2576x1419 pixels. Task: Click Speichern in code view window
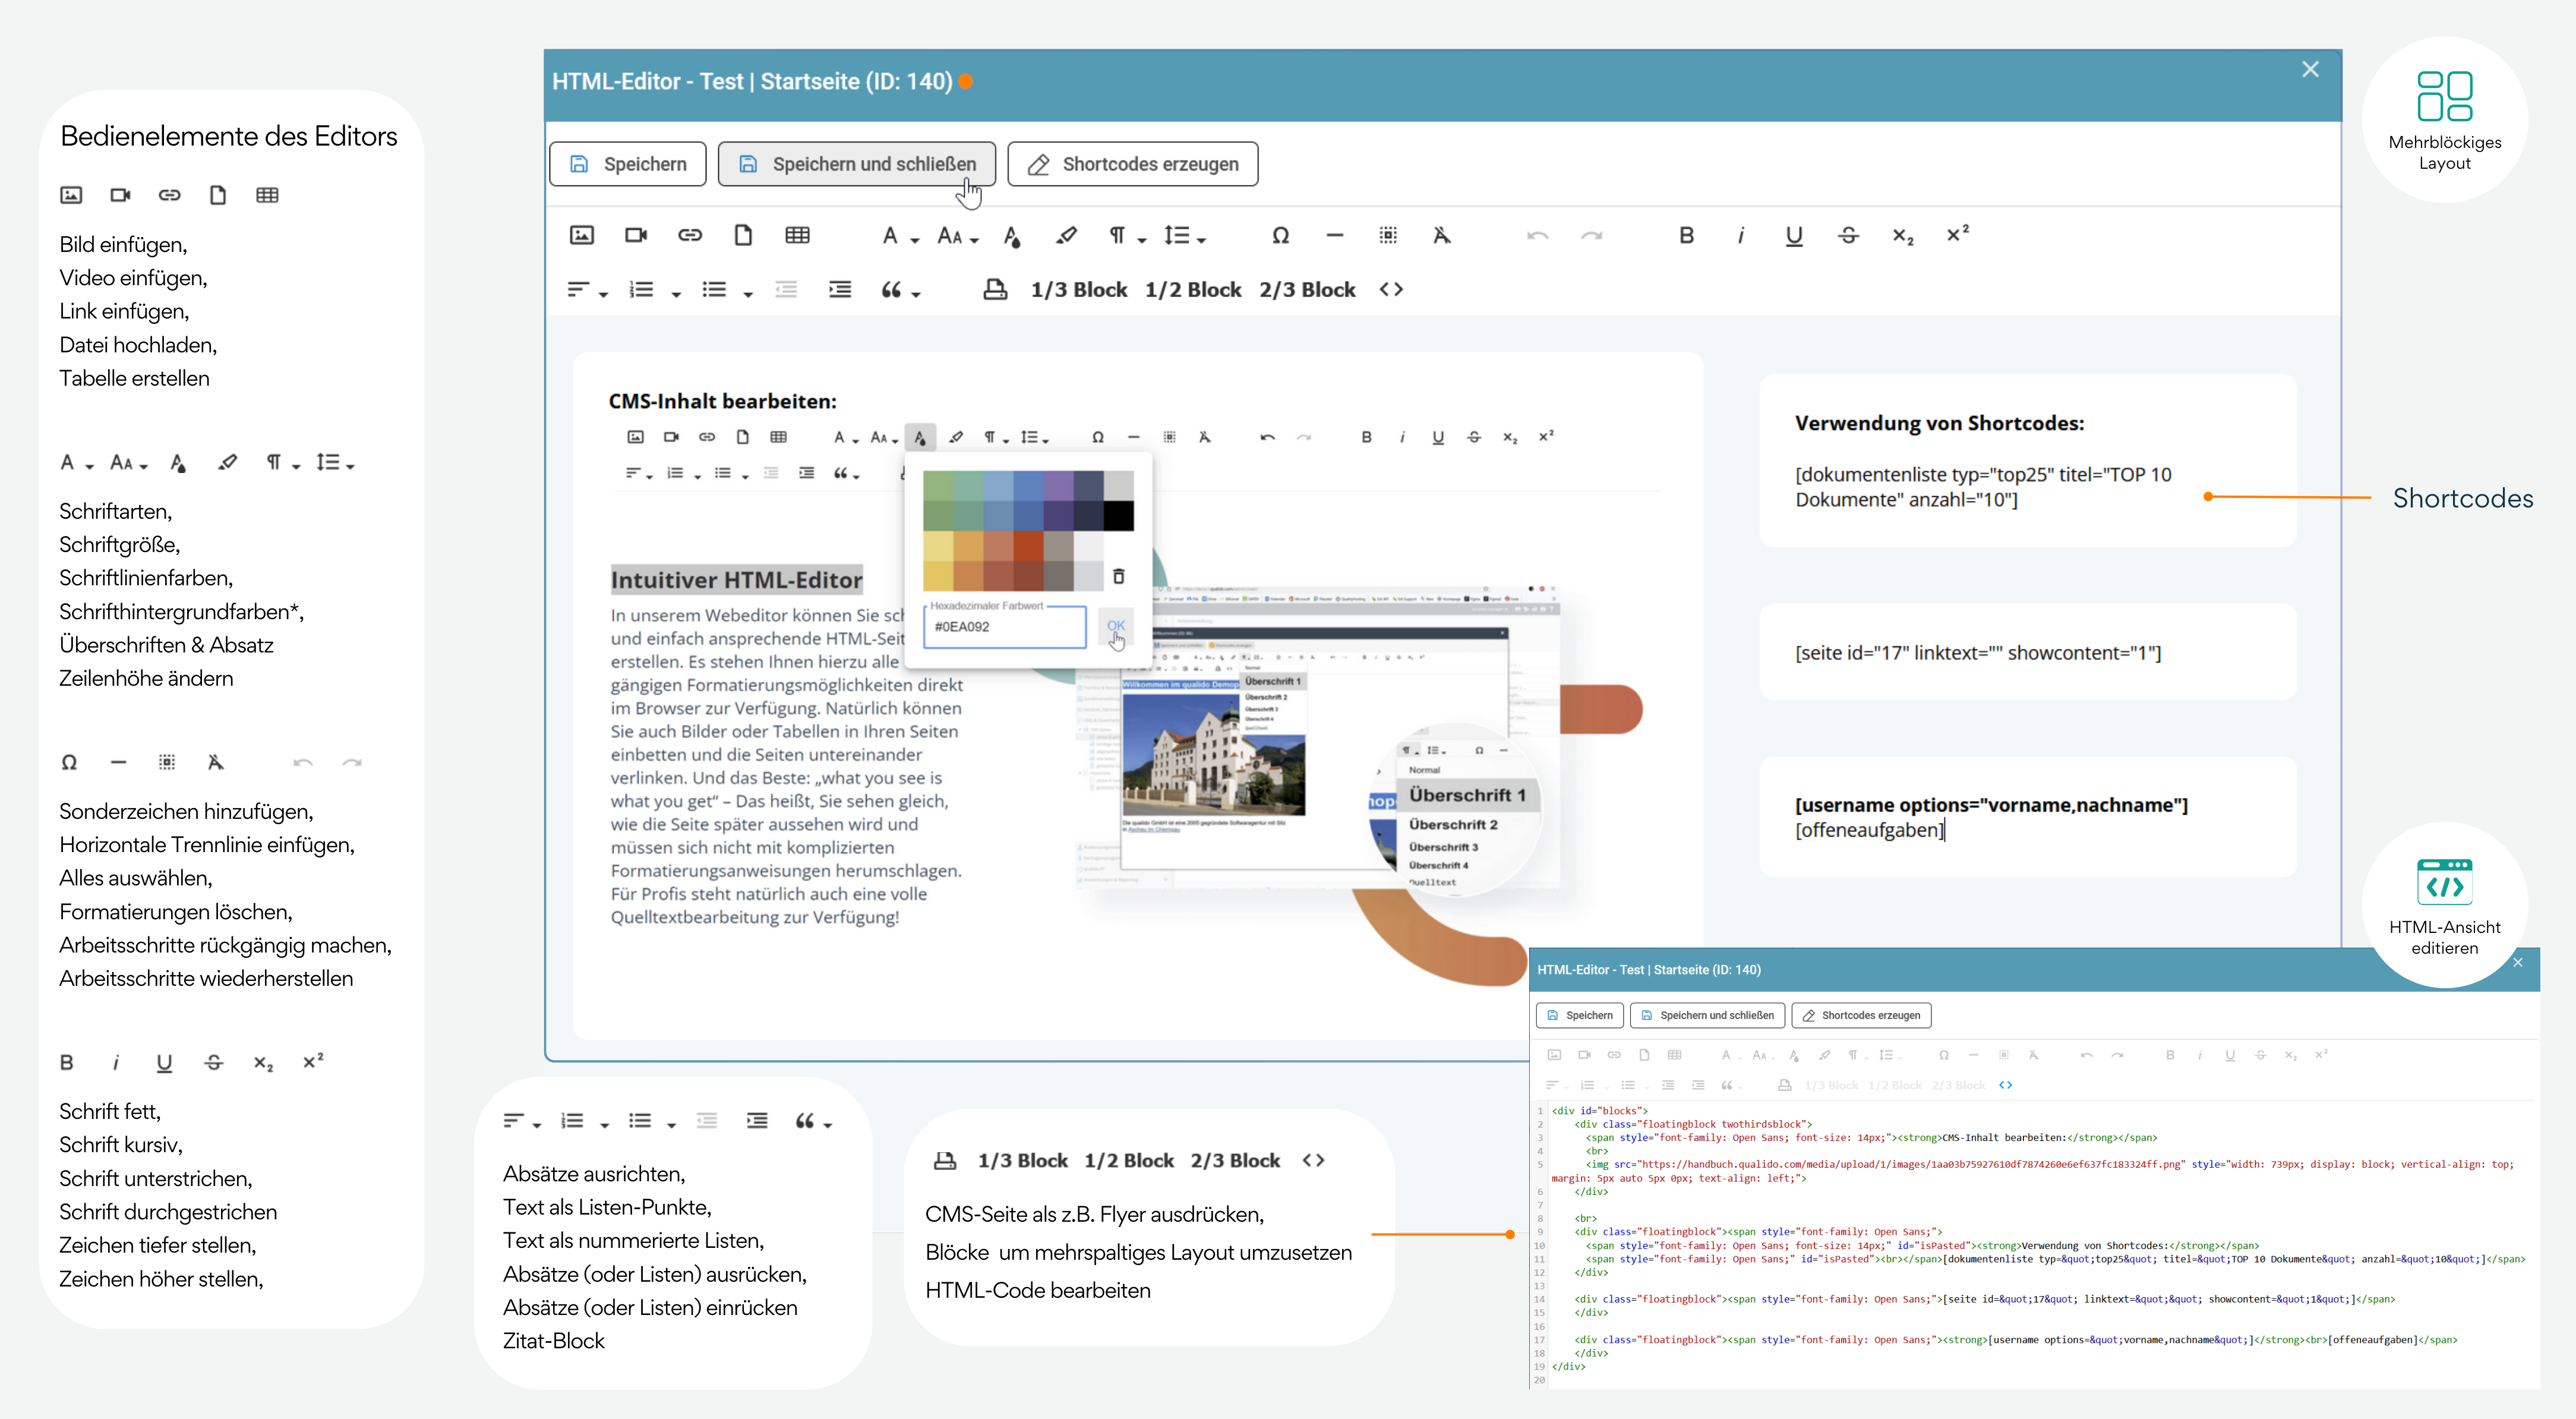1580,1015
